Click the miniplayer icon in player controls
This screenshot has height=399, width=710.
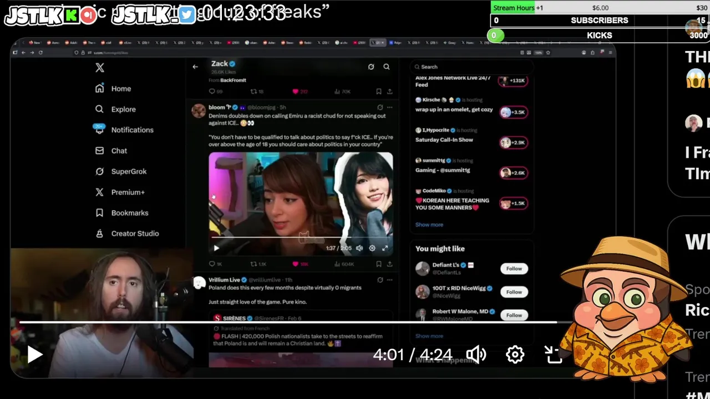tap(554, 355)
